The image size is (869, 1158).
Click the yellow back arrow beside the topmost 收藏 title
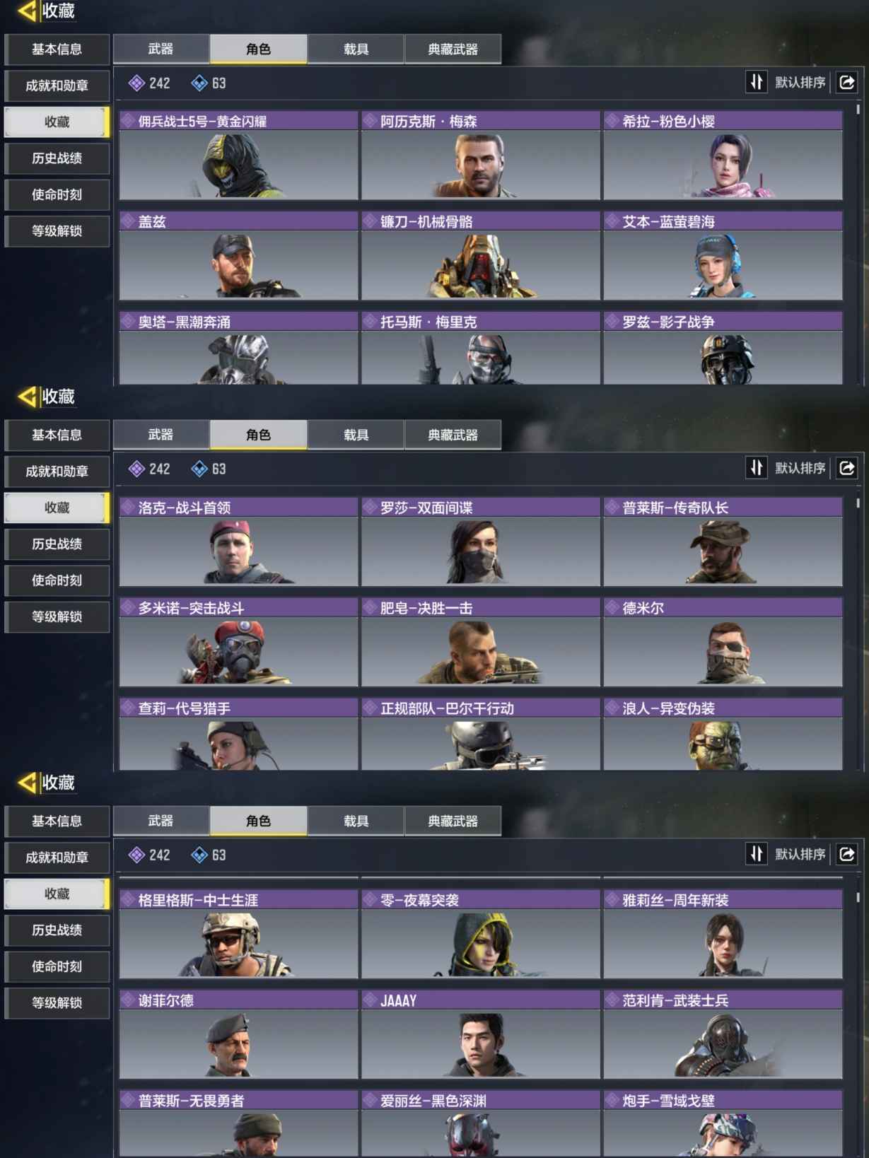[27, 11]
